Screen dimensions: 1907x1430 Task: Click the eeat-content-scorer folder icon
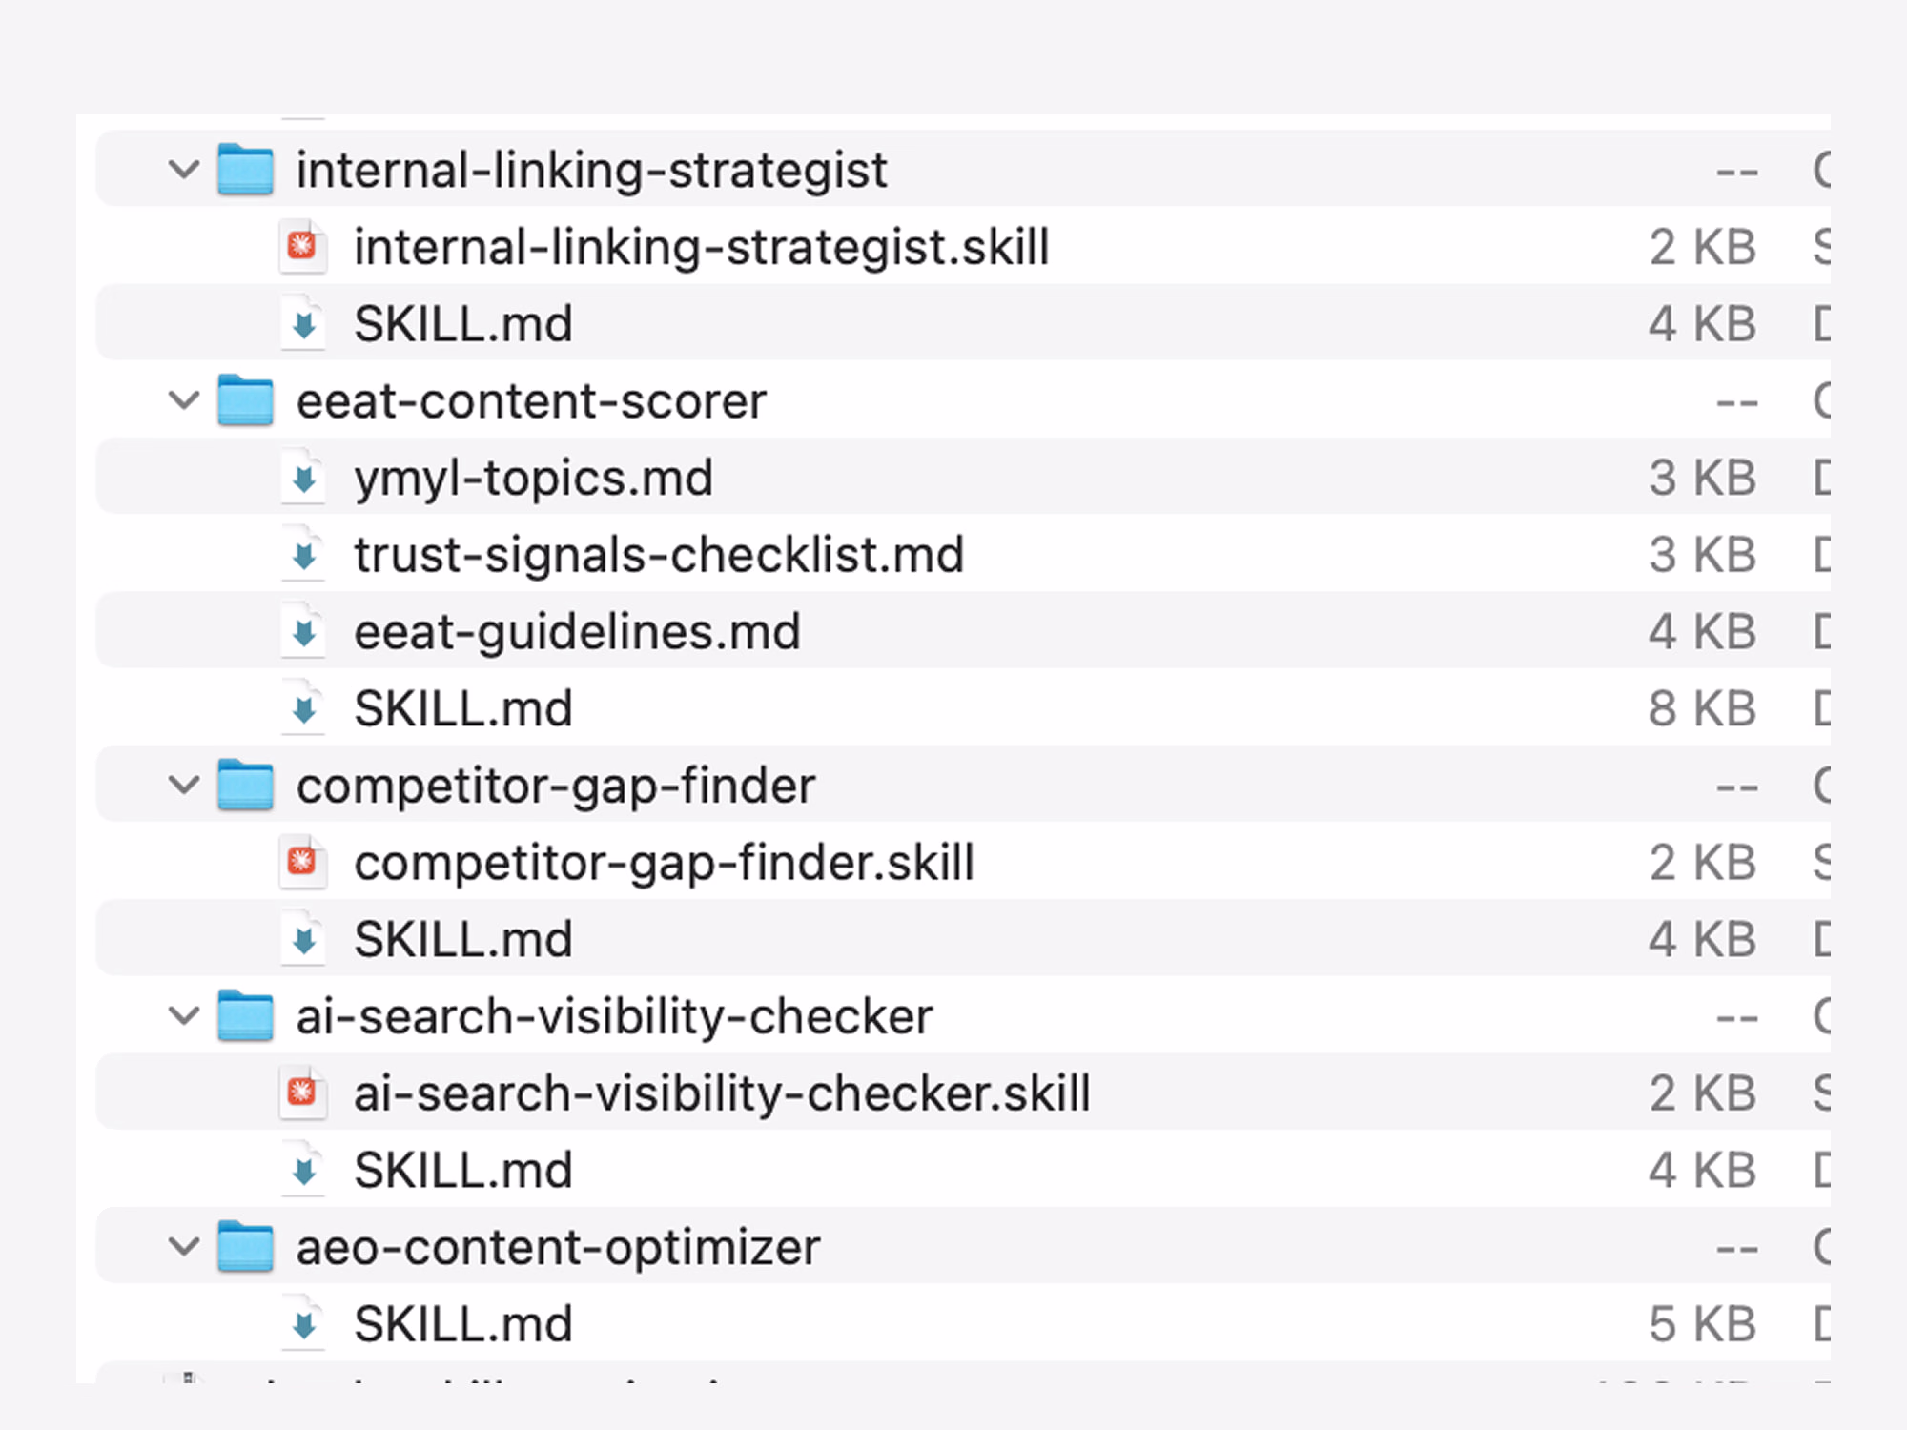[245, 400]
